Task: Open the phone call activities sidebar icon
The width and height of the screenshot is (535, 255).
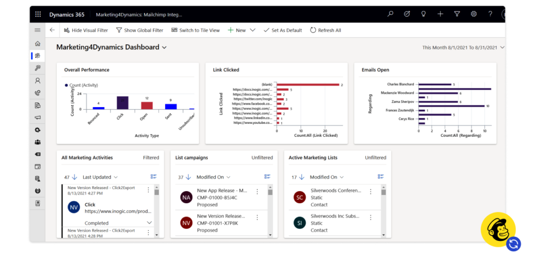Action: pyautogui.click(x=38, y=93)
